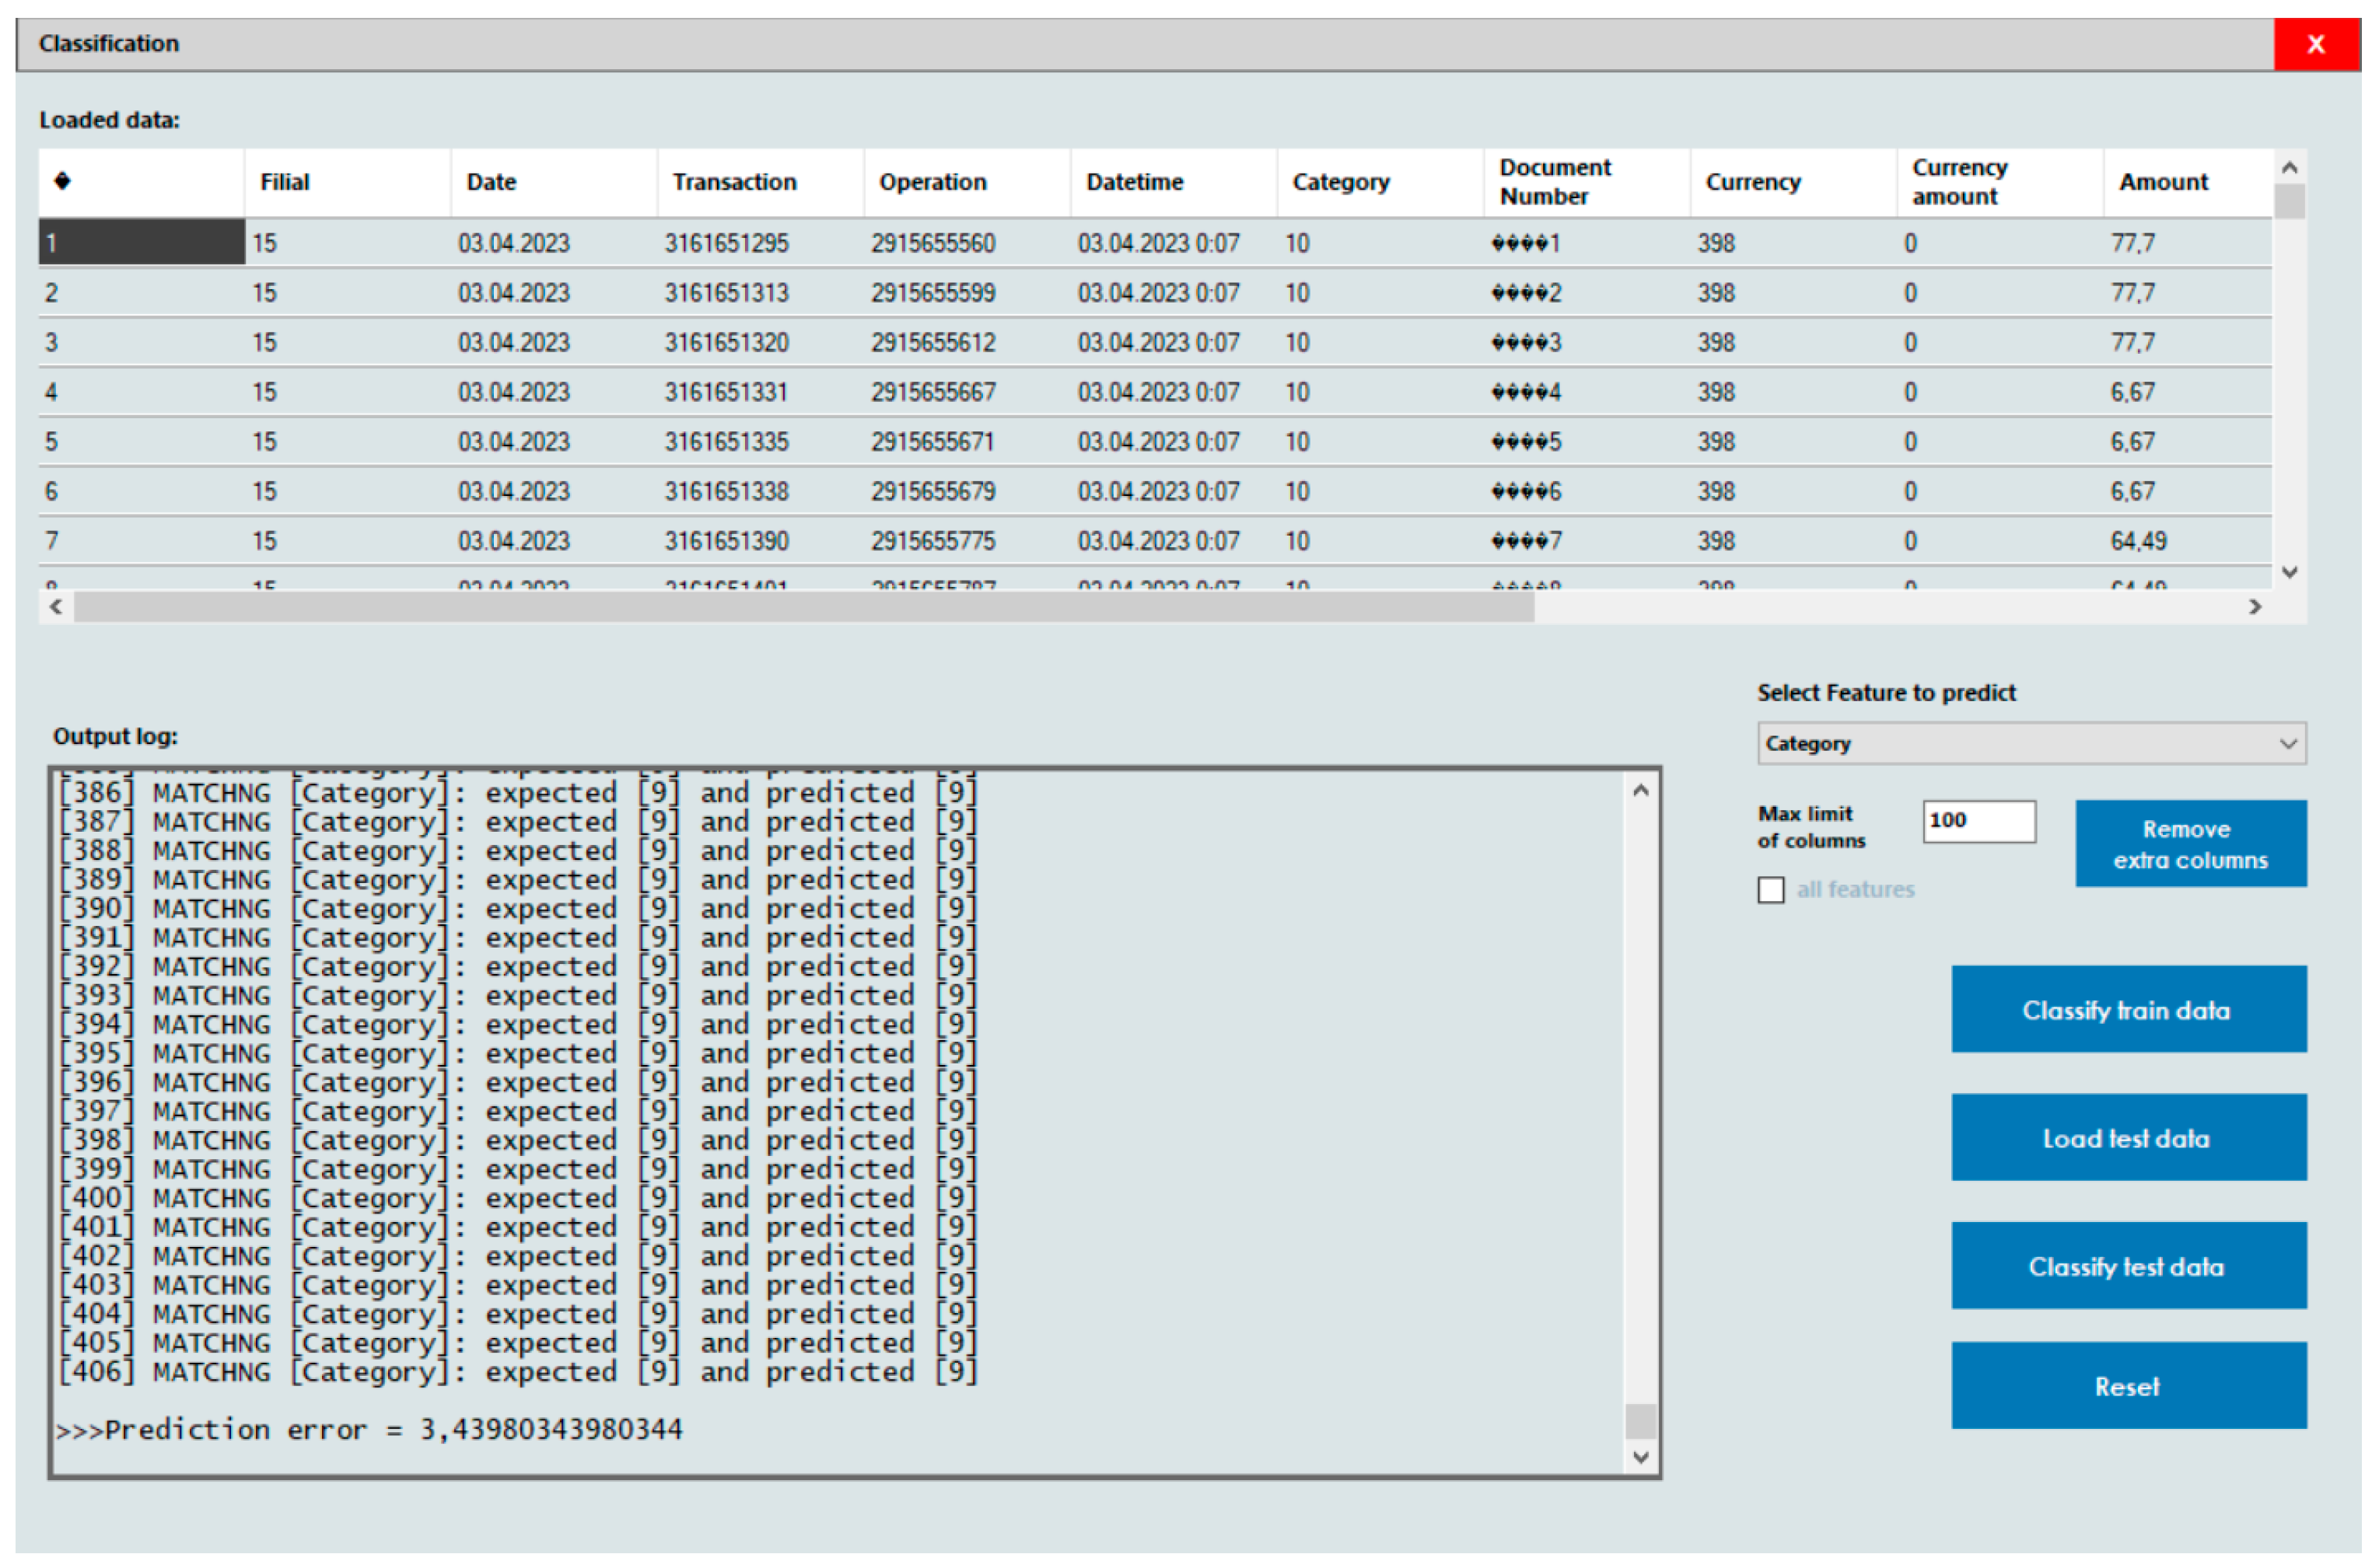The width and height of the screenshot is (2379, 1568).
Task: Click the horizontal scrollbar's right arrow
Action: [2254, 607]
